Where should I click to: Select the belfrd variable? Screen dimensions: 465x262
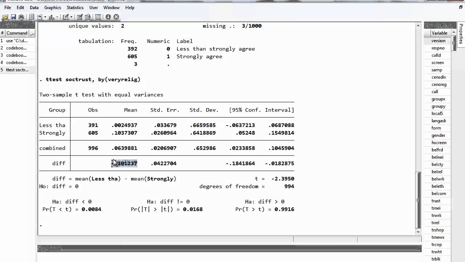click(x=437, y=150)
